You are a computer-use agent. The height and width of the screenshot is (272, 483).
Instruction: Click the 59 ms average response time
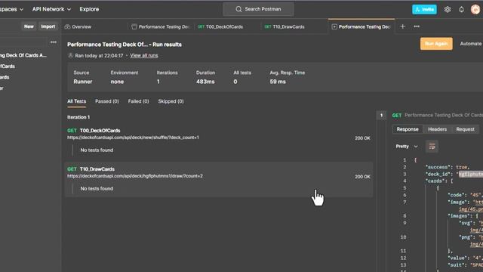coord(278,82)
